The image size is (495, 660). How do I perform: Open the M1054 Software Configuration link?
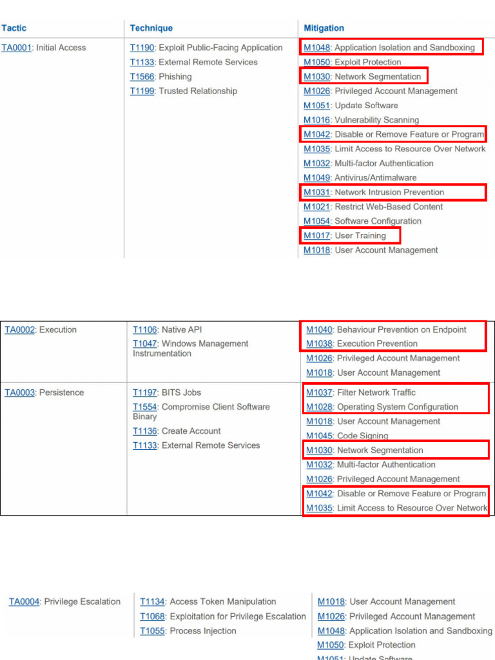(317, 221)
